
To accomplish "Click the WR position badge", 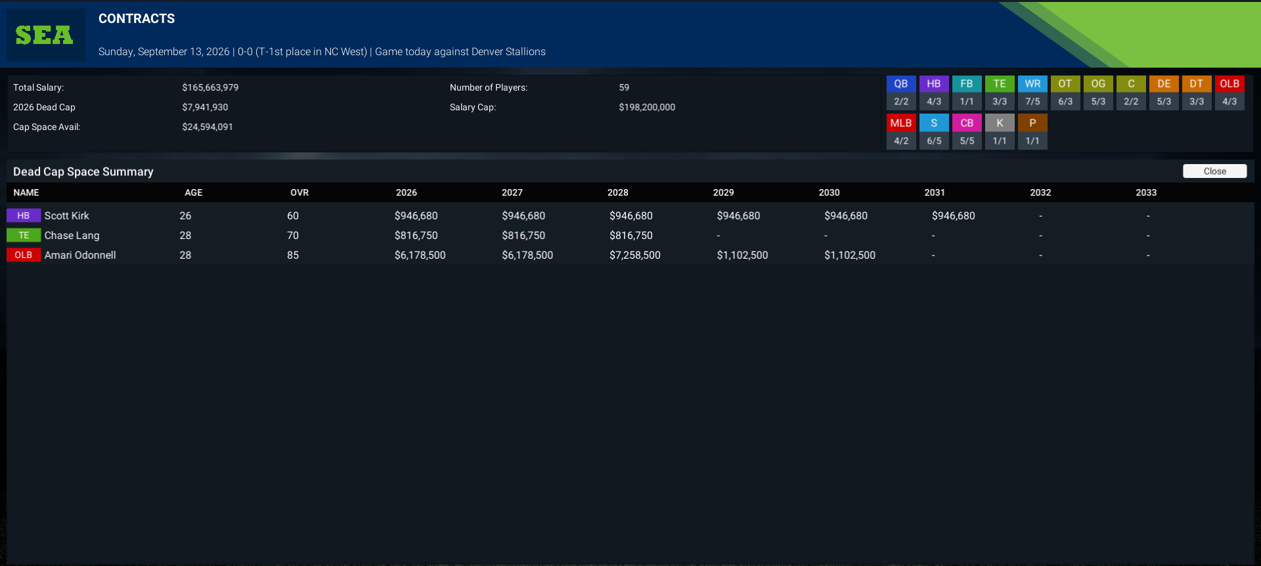I will (x=1032, y=84).
